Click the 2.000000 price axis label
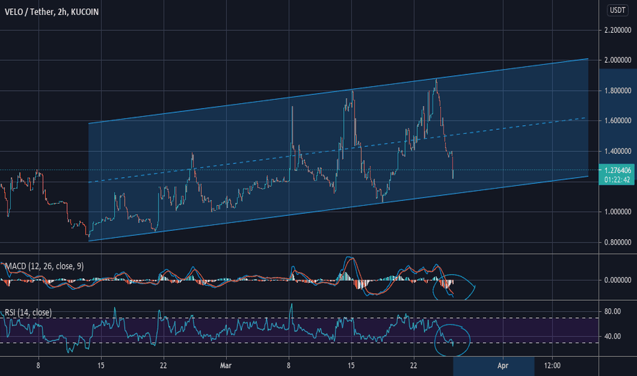Screen dimensions: 637x376 point(617,60)
